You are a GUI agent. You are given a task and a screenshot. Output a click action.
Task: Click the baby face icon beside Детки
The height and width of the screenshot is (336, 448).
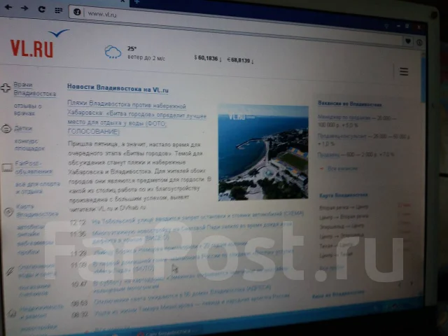[x=6, y=129]
